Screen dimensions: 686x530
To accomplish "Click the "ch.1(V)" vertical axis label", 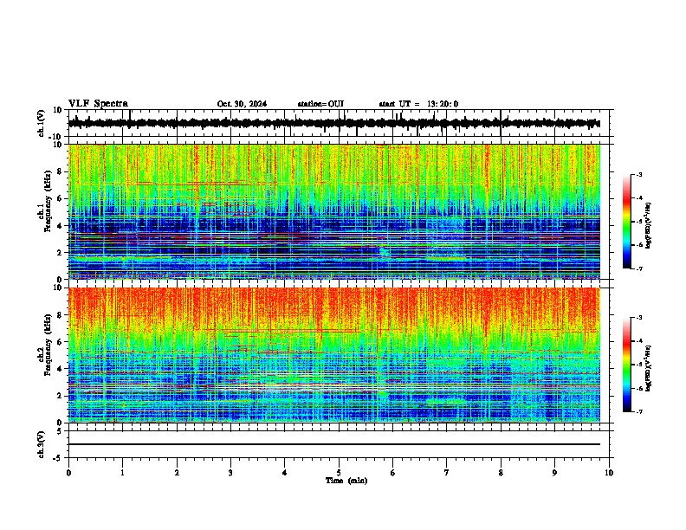I will tap(42, 123).
